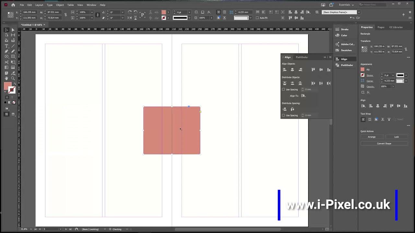Screen dimensions: 415x233
Task: Select the Hand tool
Action: click(x=6, y=78)
